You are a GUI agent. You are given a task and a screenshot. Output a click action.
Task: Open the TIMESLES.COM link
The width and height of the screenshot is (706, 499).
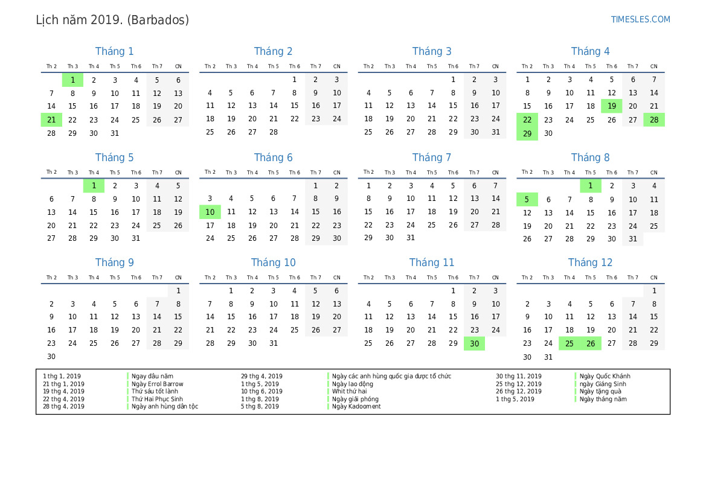tap(640, 19)
